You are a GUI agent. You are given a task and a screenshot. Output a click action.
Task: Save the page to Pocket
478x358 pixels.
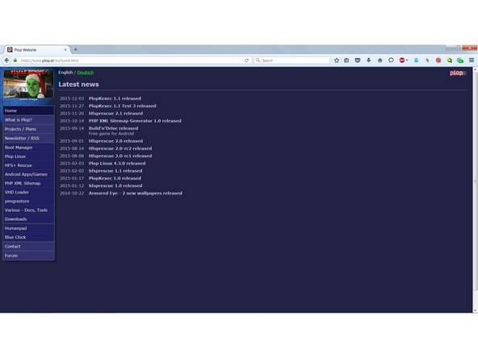pos(358,60)
